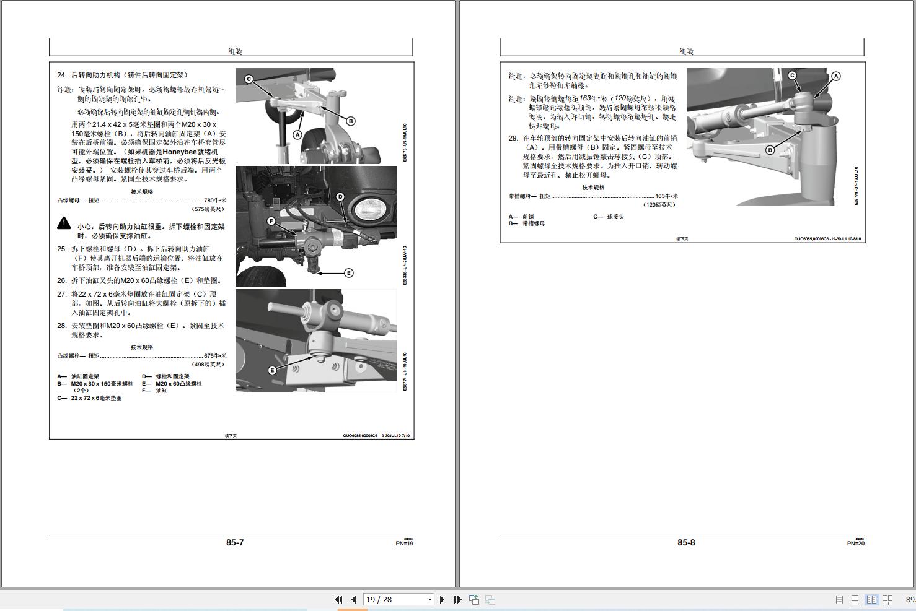Go to the first page
This screenshot has height=611, width=916.
(x=338, y=599)
